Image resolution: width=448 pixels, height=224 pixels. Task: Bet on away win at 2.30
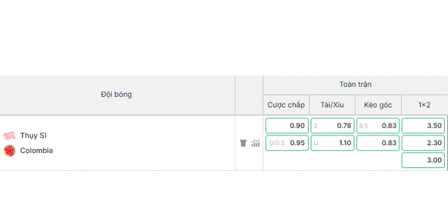click(x=423, y=143)
